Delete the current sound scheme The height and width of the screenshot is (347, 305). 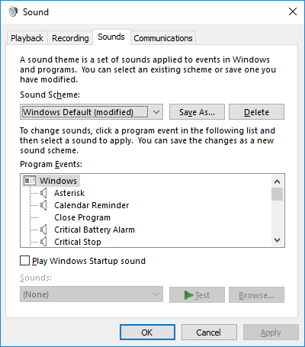[256, 112]
